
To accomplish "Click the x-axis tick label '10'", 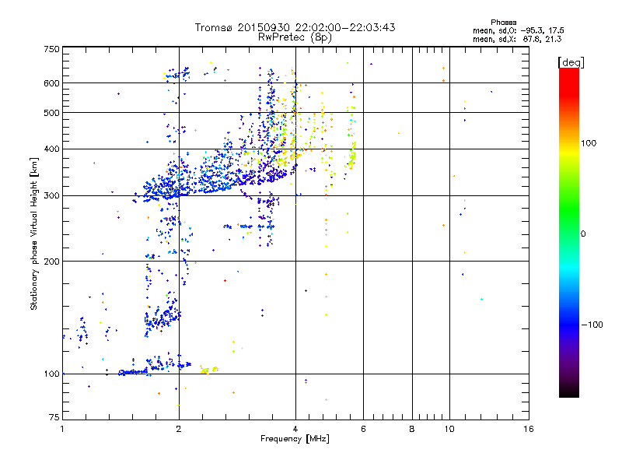I will 449,429.
